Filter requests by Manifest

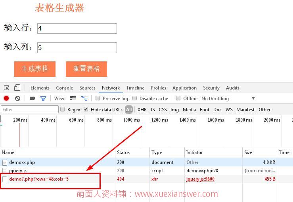coord(245,110)
